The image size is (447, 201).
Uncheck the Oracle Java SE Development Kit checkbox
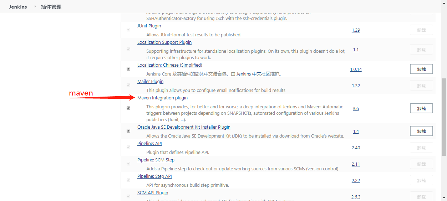click(x=128, y=131)
